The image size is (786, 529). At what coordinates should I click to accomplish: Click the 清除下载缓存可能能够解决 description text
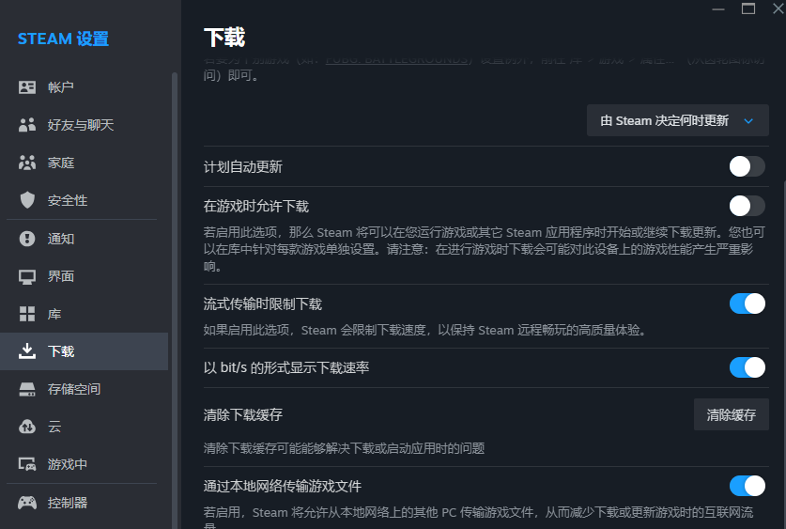(x=344, y=448)
